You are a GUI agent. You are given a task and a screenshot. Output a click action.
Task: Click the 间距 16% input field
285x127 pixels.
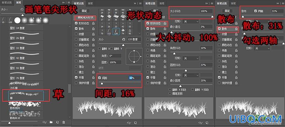point(135,78)
